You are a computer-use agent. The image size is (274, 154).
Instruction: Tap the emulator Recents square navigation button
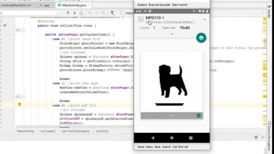click(191, 138)
